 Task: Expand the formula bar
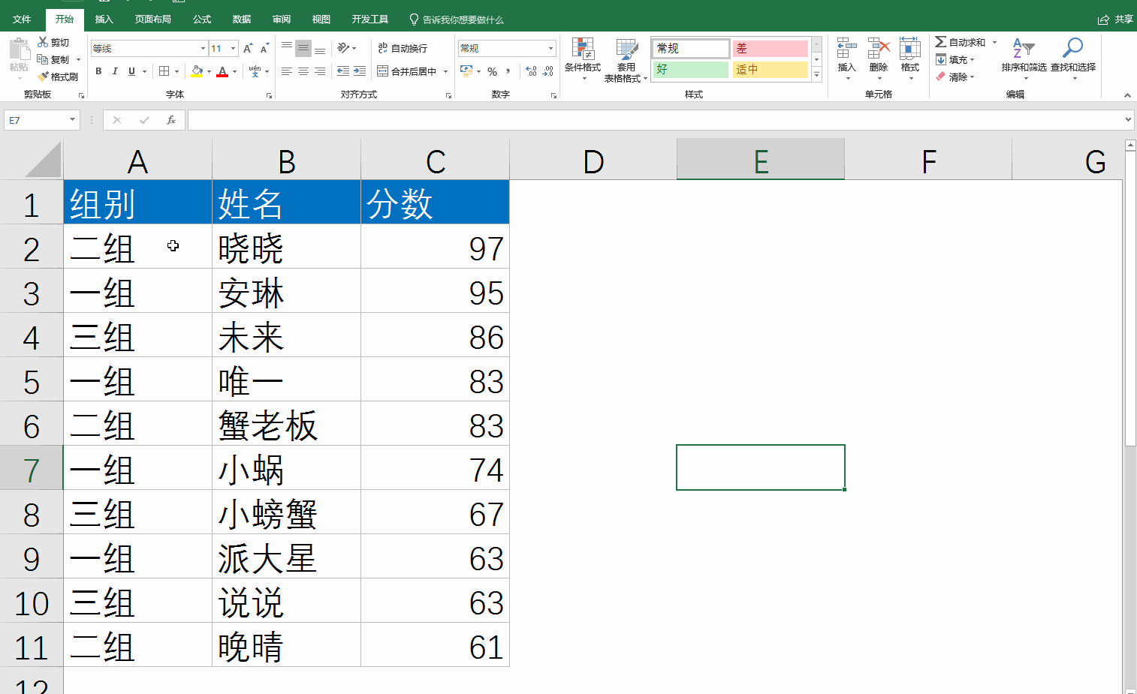pyautogui.click(x=1128, y=120)
